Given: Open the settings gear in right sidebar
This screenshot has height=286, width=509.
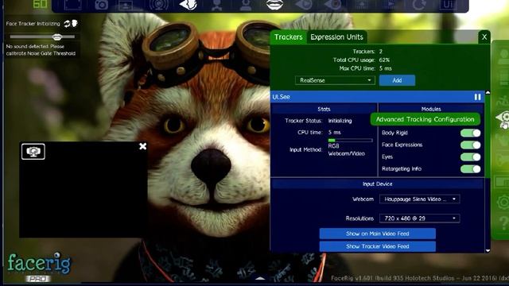Looking at the screenshot, I should [x=503, y=203].
